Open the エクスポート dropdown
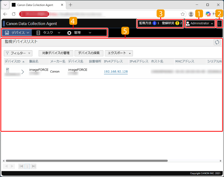Image resolution: width=224 pixels, height=177 pixels. [x=119, y=53]
